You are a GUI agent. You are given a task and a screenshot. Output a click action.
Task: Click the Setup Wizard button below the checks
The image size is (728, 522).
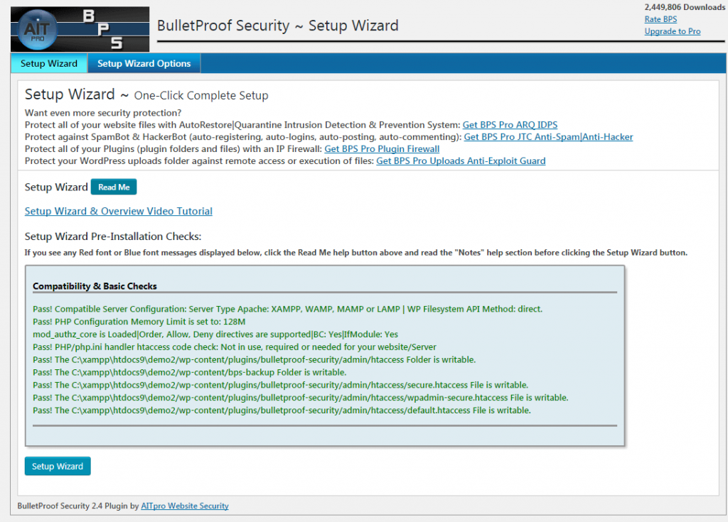tap(58, 467)
